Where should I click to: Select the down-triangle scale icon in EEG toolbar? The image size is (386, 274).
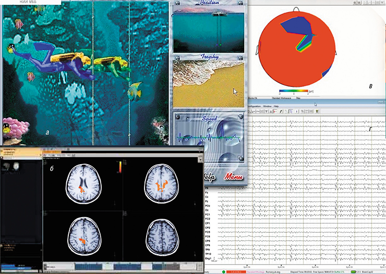(267, 111)
